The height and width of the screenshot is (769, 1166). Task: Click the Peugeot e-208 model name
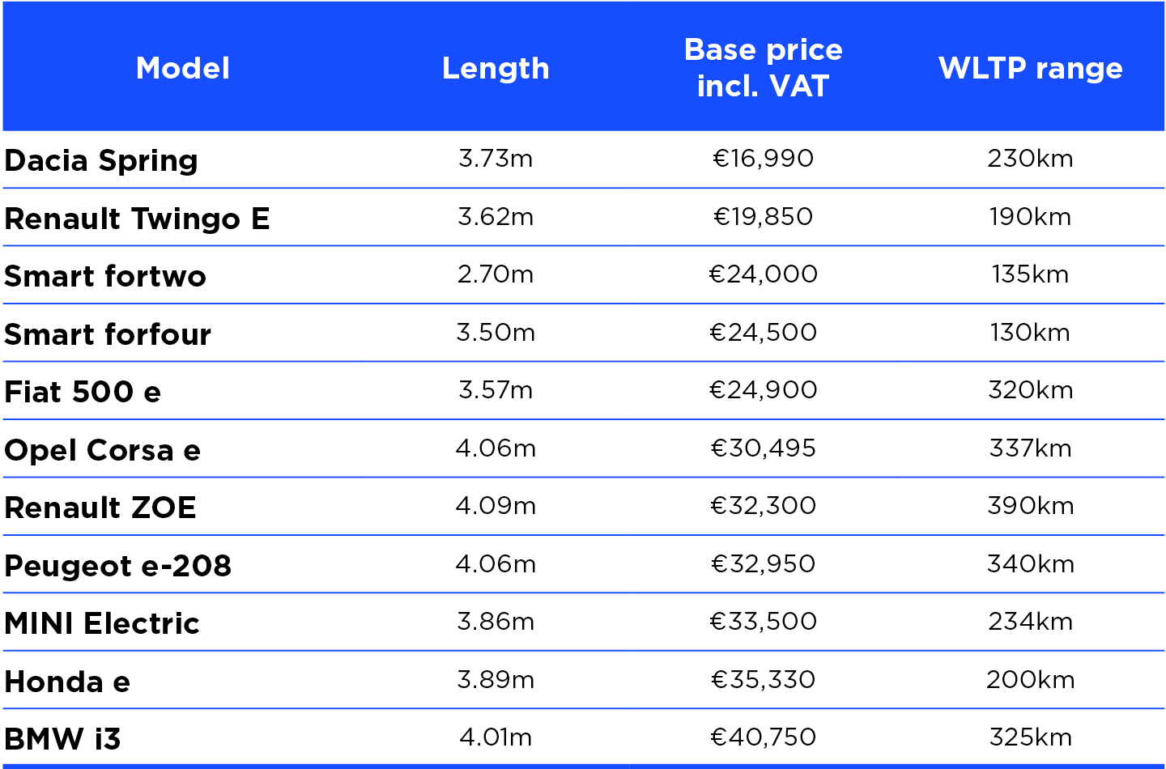118,566
